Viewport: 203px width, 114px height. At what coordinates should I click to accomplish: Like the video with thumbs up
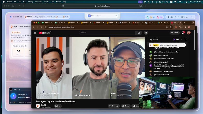111,106
